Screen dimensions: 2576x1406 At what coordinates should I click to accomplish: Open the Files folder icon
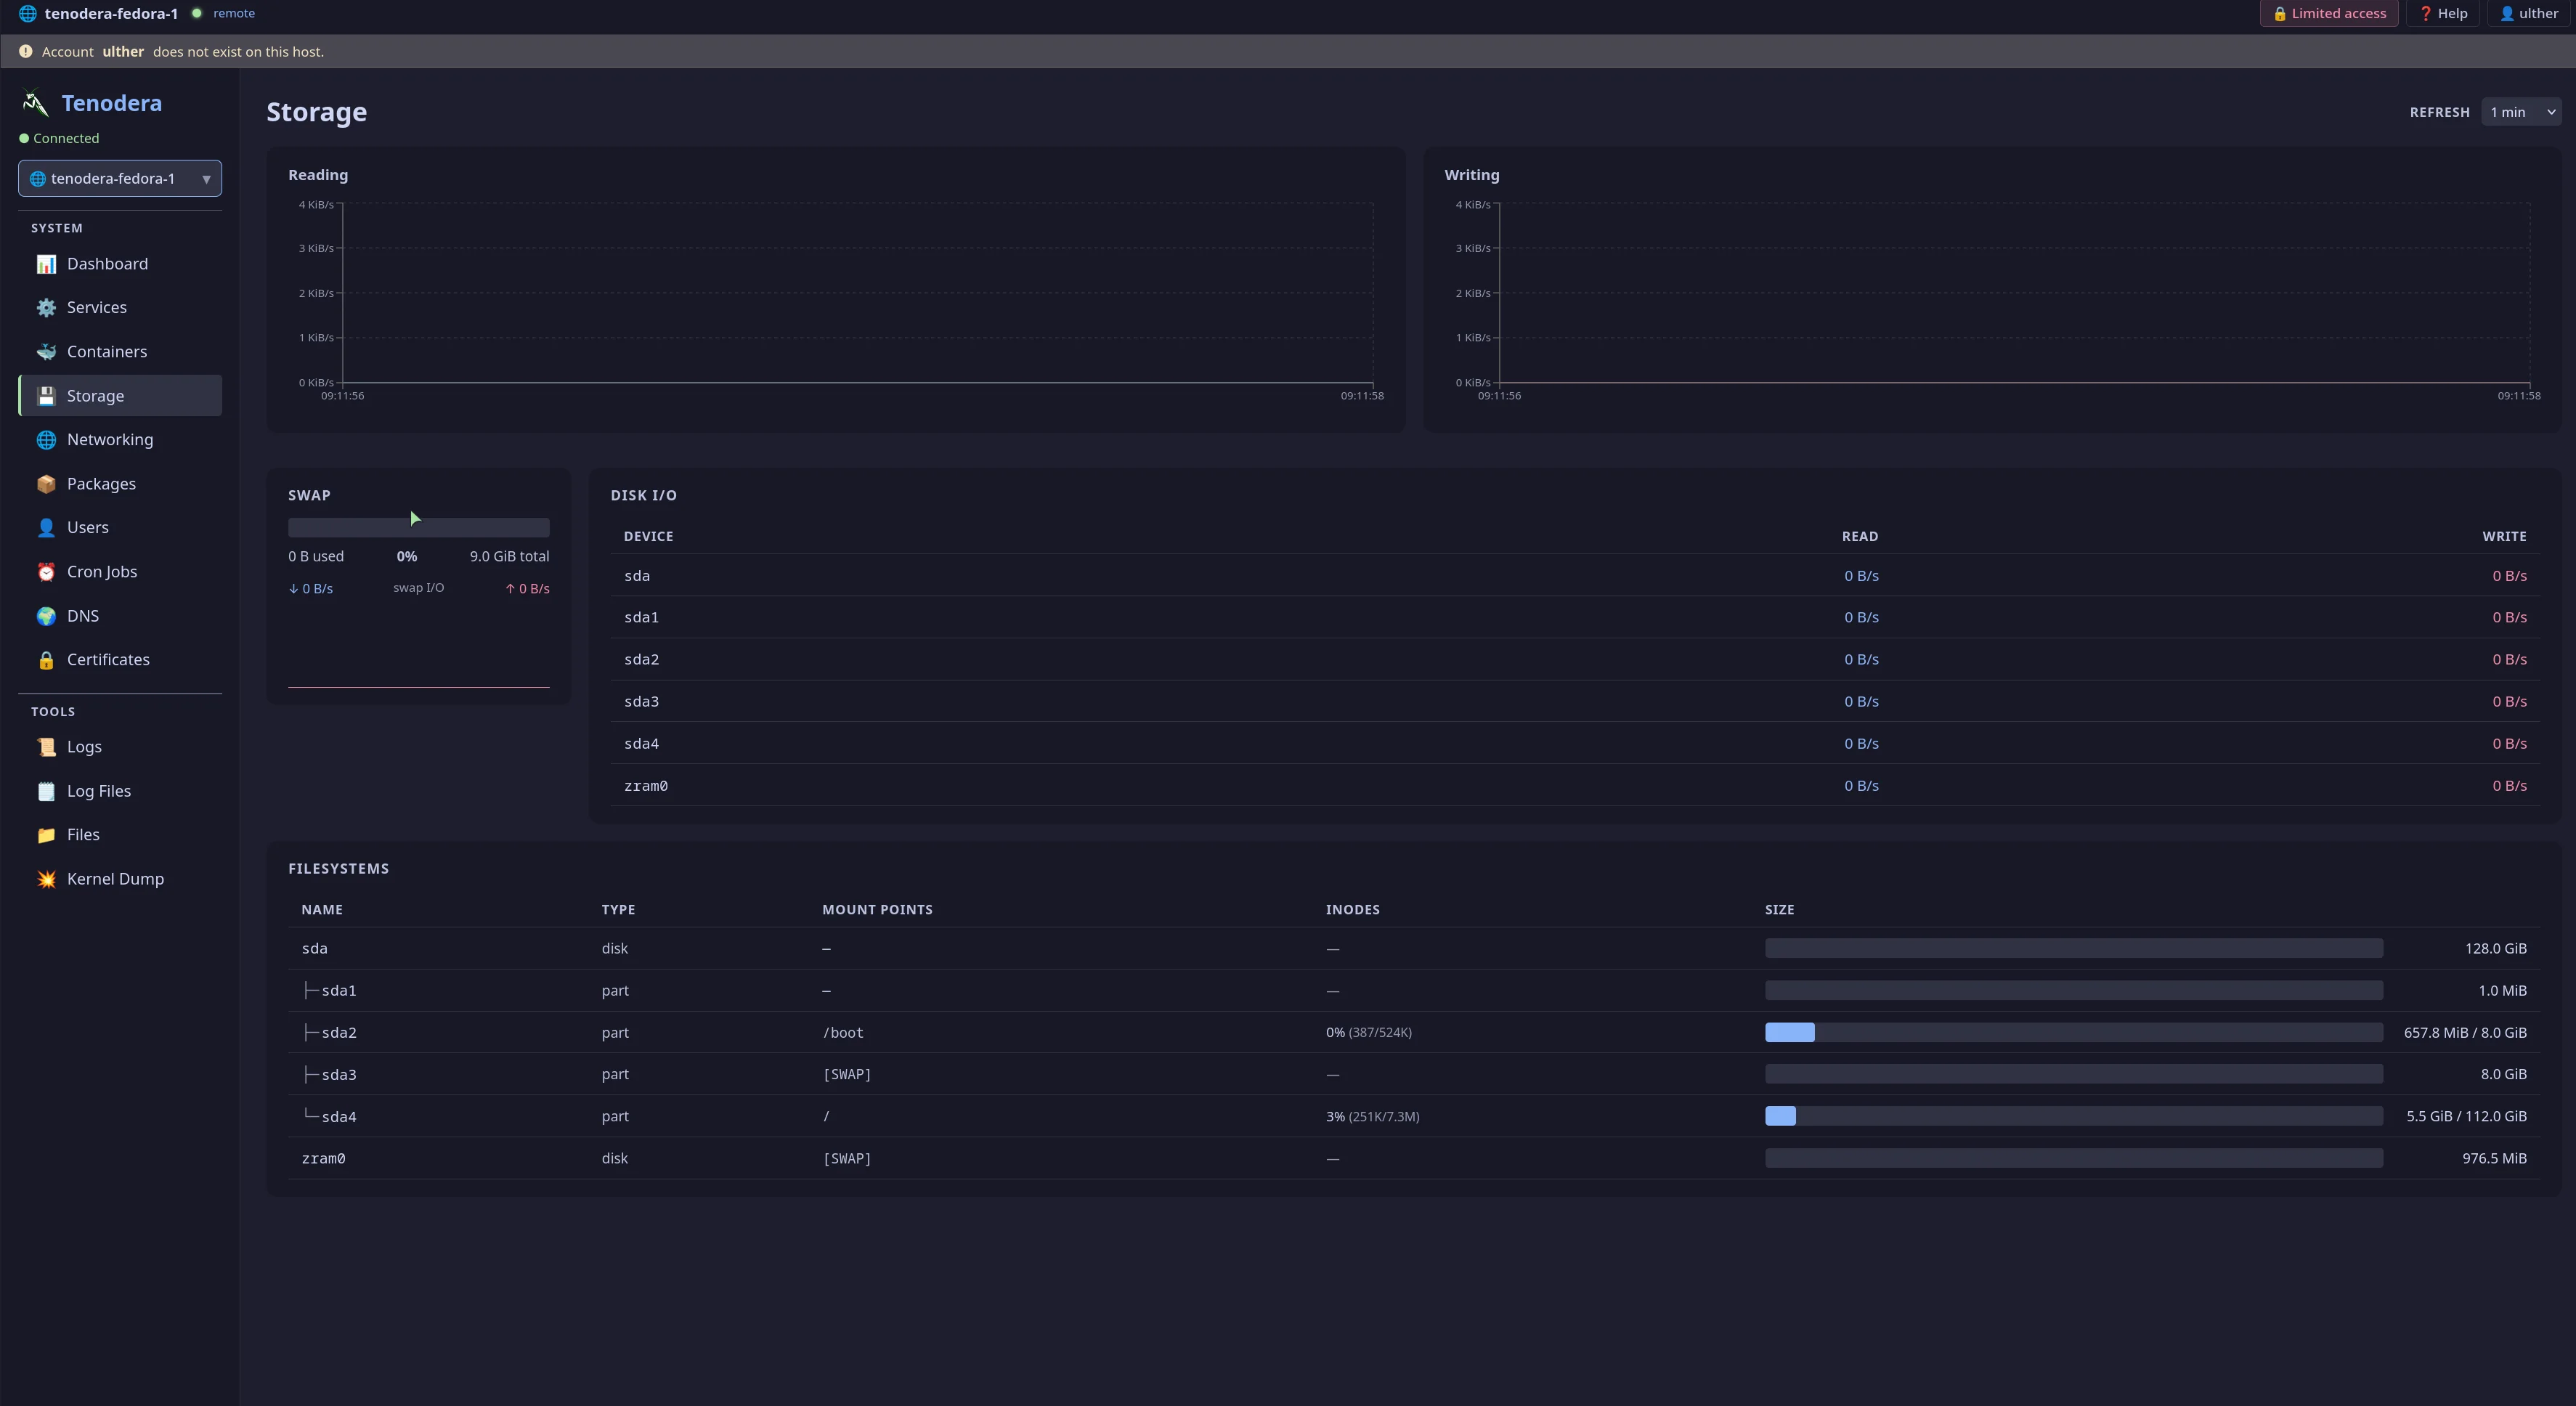(x=46, y=835)
